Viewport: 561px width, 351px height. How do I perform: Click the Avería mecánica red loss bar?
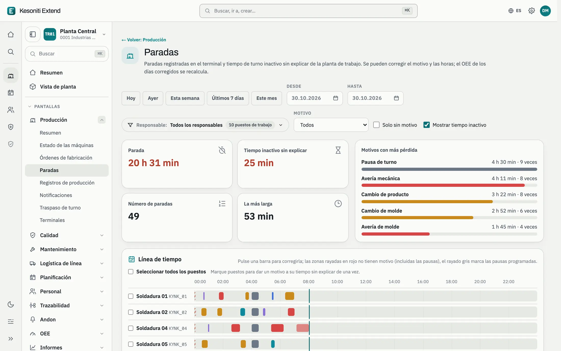pos(443,185)
